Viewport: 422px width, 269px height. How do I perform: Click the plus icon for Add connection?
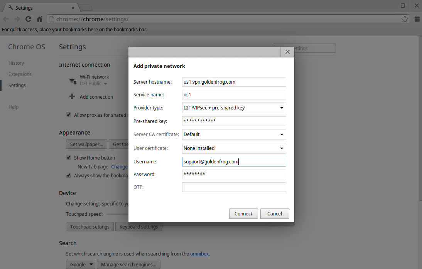[72, 96]
